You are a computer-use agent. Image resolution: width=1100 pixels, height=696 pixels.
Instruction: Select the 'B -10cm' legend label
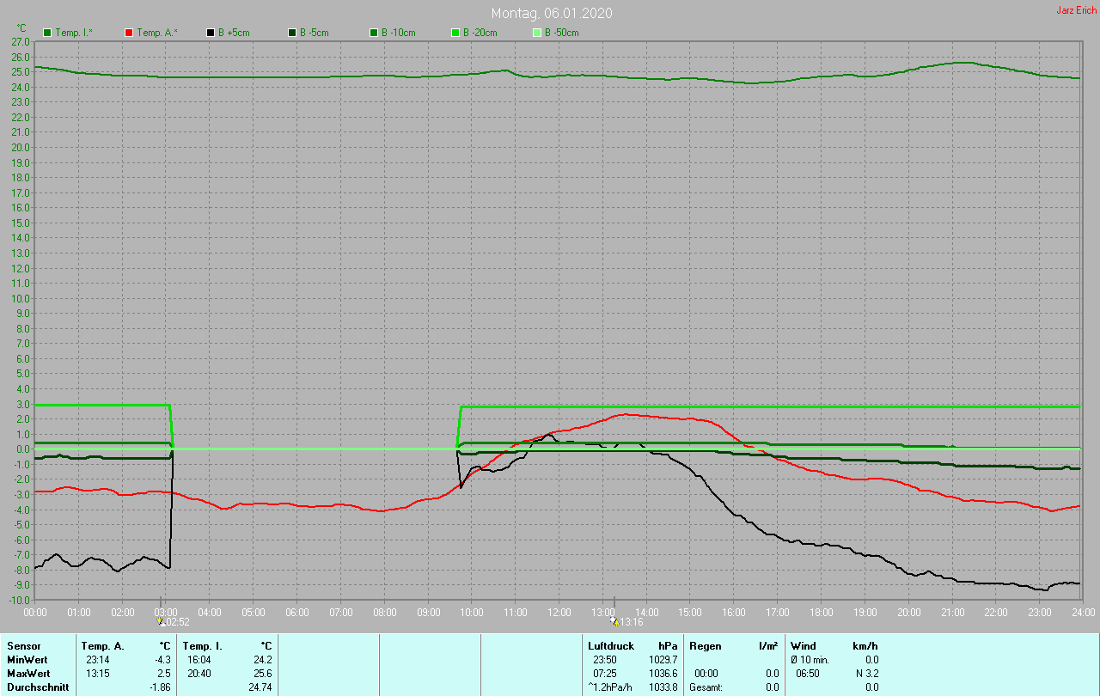coord(399,33)
